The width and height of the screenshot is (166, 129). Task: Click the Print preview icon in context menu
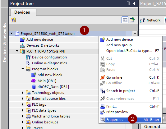[x=102, y=112]
